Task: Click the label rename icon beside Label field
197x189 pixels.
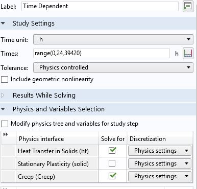Action: pyautogui.click(x=188, y=7)
